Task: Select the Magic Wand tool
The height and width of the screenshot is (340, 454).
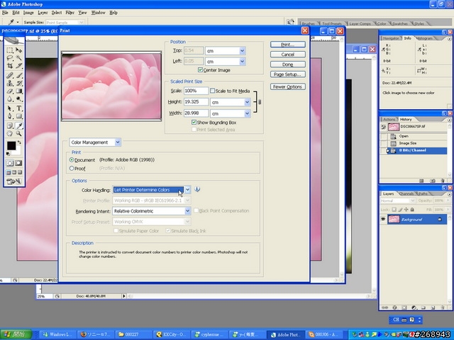Action: [19, 58]
